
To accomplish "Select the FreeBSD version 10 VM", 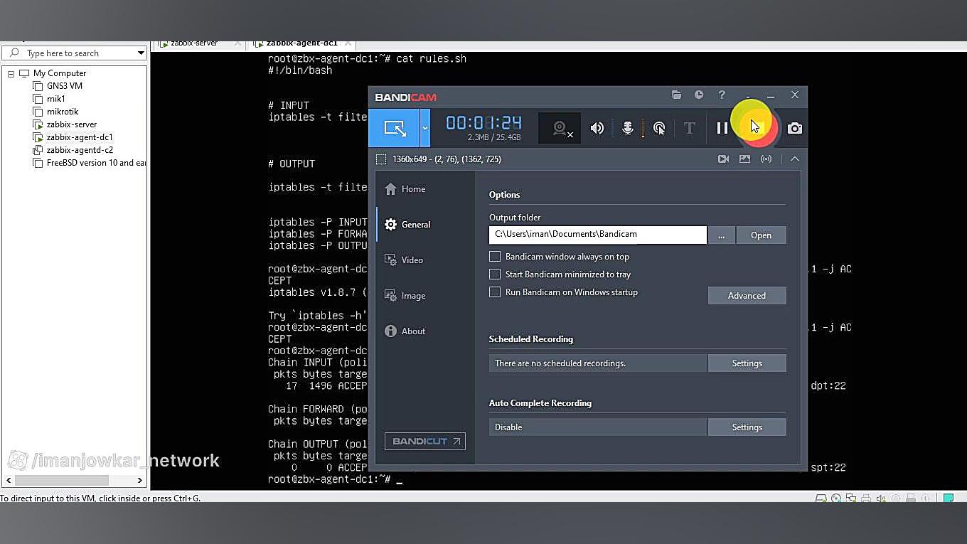I will click(96, 163).
